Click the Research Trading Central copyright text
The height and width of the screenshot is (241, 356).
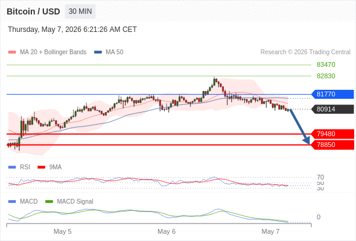coord(305,52)
